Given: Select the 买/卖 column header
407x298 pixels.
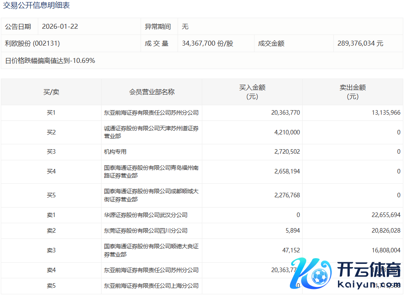Looking at the screenshot, I should click(x=51, y=92).
